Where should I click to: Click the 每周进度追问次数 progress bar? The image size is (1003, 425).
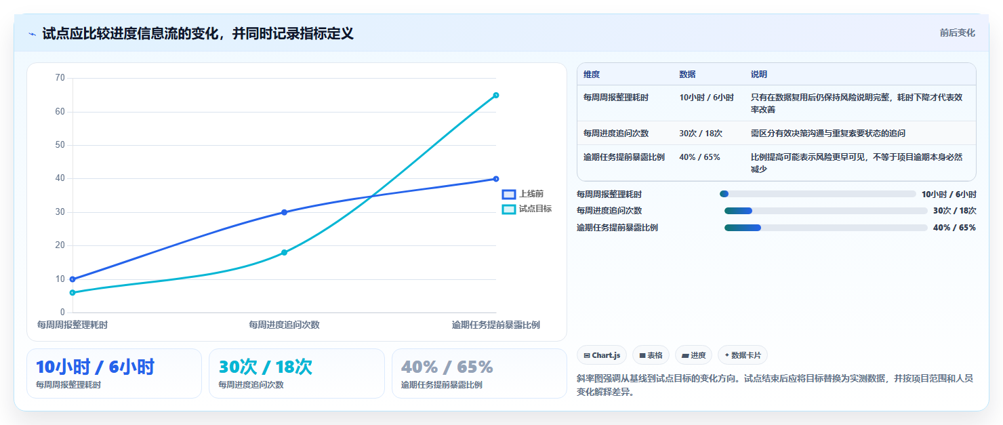(826, 211)
